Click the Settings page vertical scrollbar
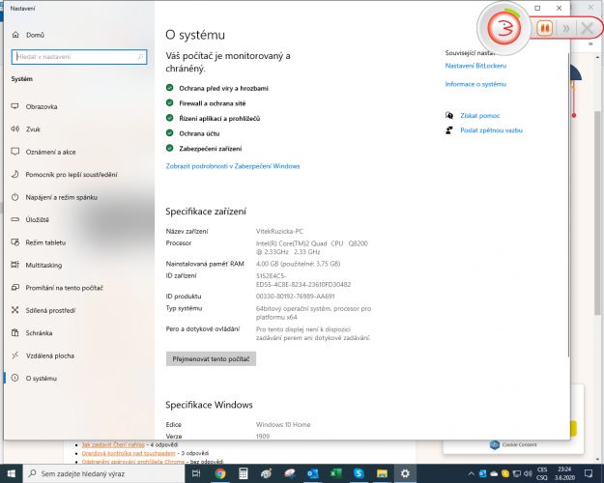The height and width of the screenshot is (483, 604). 568,204
